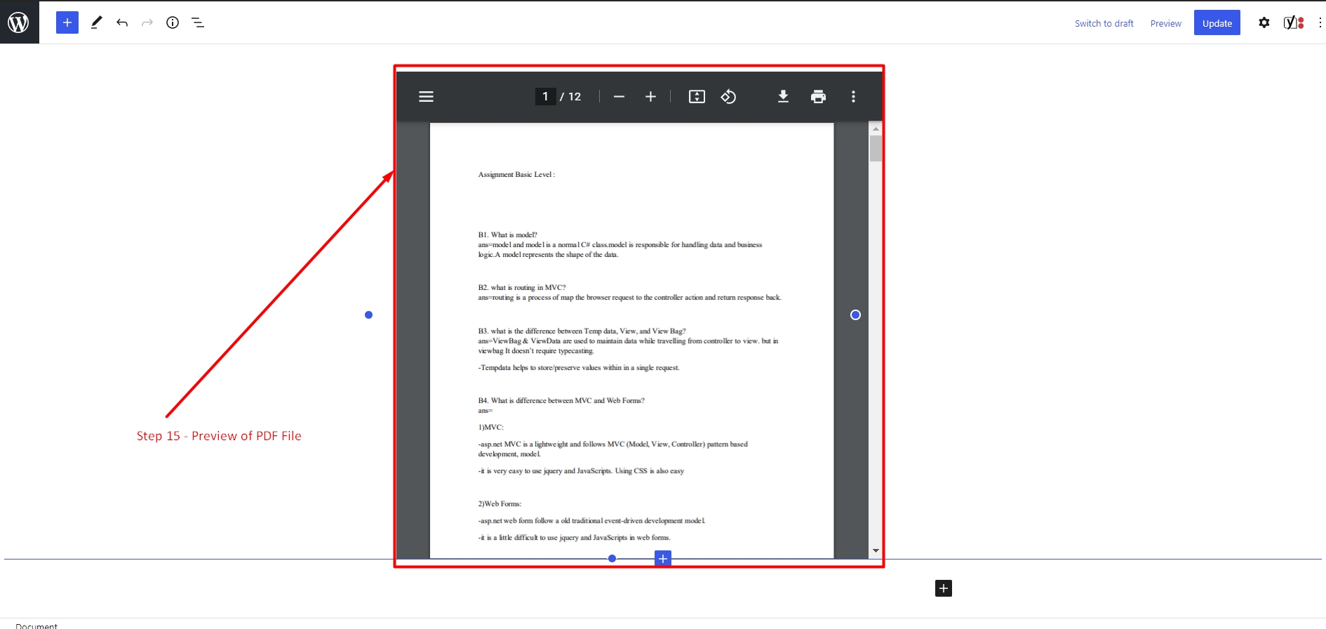Click the left blue resize handle dot
Image resolution: width=1326 pixels, height=629 pixels.
368,314
